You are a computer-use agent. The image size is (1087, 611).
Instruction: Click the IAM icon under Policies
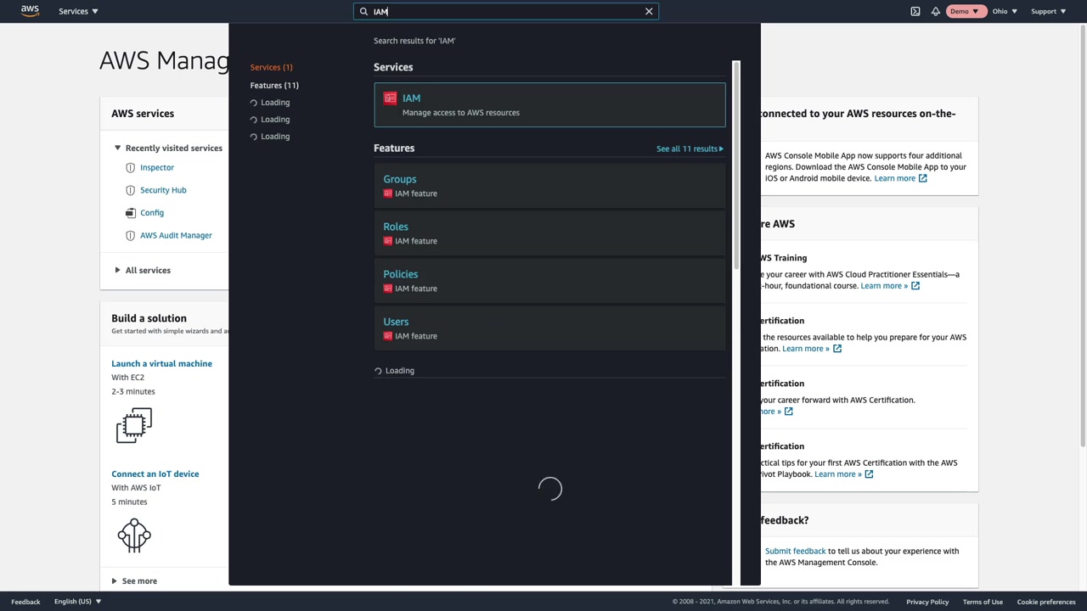388,289
